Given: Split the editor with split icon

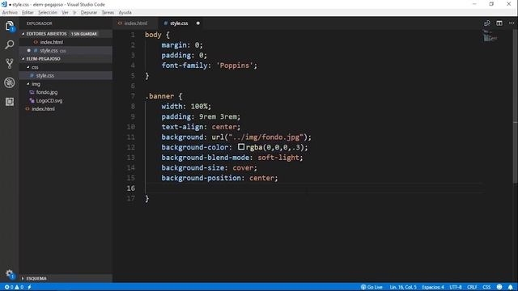Looking at the screenshot, I should [x=499, y=23].
